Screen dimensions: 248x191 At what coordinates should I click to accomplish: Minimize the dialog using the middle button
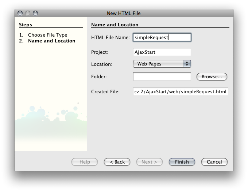tap(28, 13)
